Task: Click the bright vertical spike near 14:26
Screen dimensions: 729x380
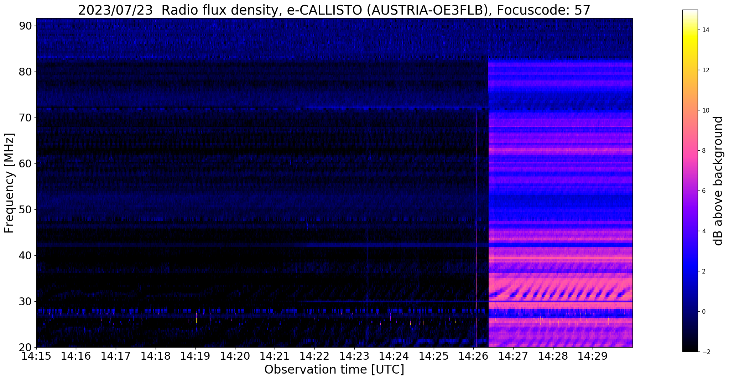Action: pyautogui.click(x=476, y=228)
